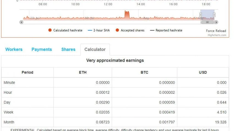Click the 18:00 time axis label
Screen dimensions: 234x131
point(206,4)
